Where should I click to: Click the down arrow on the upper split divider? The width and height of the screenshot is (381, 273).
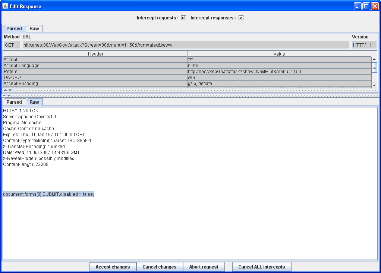click(x=10, y=90)
